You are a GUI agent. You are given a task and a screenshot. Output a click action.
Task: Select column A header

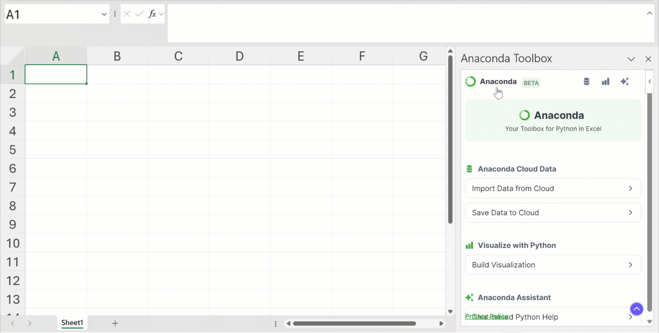click(56, 56)
